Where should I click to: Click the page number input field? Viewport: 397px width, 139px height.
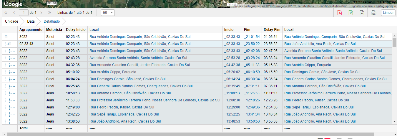24,13
